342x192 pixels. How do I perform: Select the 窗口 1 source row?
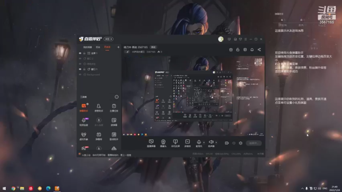99,69
